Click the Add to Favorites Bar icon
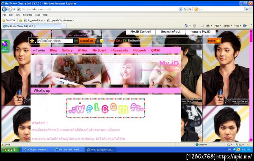Image resolution: width=254 pixels, height=161 pixels. pyautogui.click(x=20, y=20)
